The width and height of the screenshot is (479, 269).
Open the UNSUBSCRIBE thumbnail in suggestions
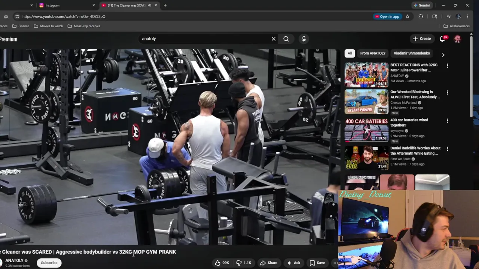[361, 182]
